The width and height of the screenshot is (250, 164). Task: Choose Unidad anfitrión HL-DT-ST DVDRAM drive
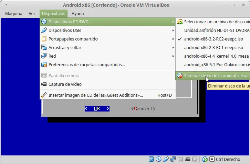coord(213,30)
